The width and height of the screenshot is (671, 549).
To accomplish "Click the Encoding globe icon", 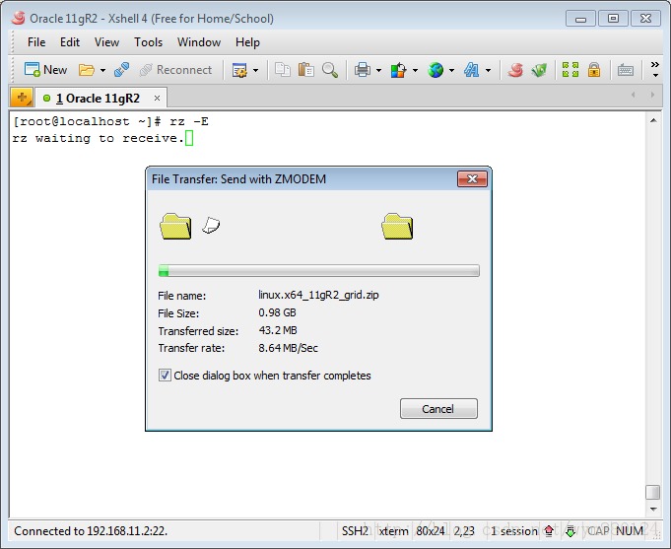I will point(436,70).
